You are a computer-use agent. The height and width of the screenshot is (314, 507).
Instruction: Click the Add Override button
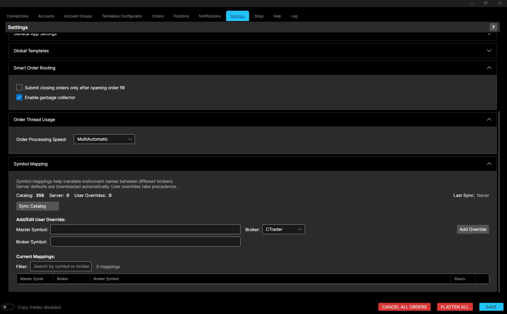point(473,229)
